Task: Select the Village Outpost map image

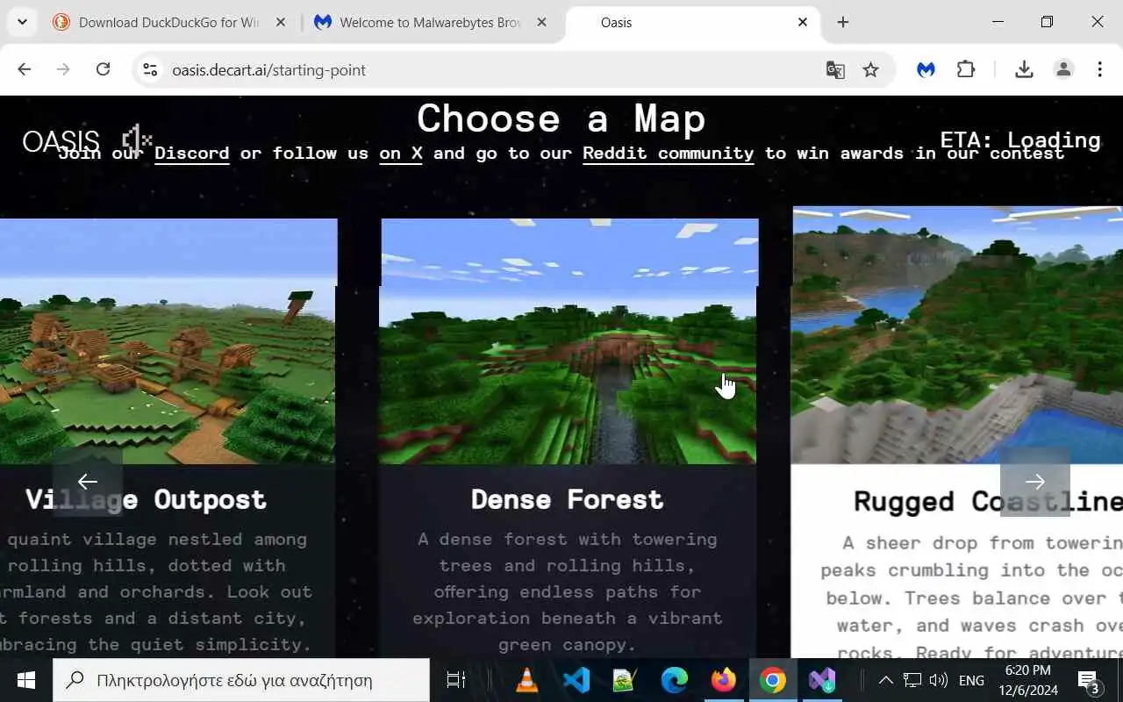Action: 168,341
